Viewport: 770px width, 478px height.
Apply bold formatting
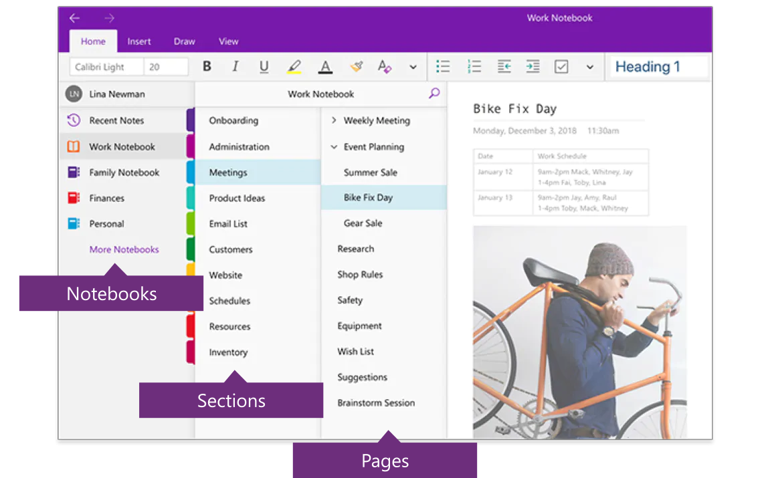coord(207,66)
